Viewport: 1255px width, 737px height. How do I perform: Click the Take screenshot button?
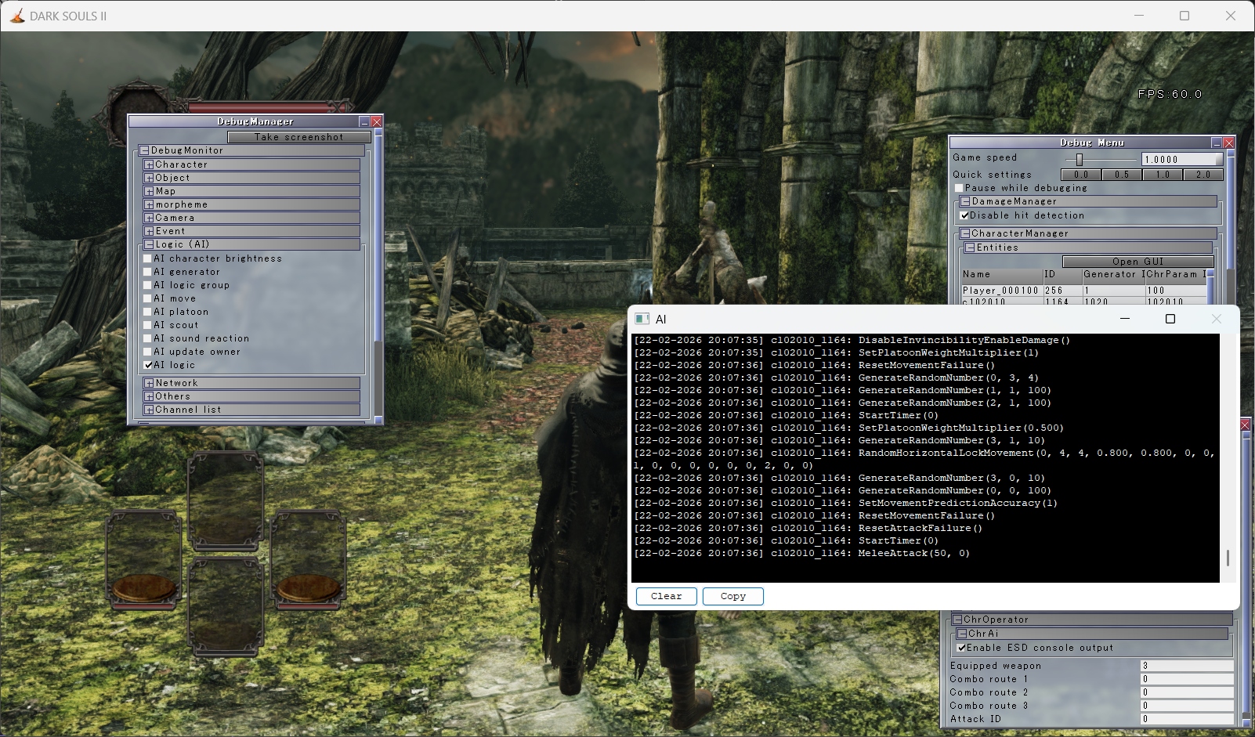pyautogui.click(x=298, y=137)
